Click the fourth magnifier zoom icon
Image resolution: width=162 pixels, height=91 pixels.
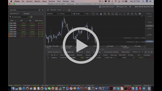click(x=116, y=14)
